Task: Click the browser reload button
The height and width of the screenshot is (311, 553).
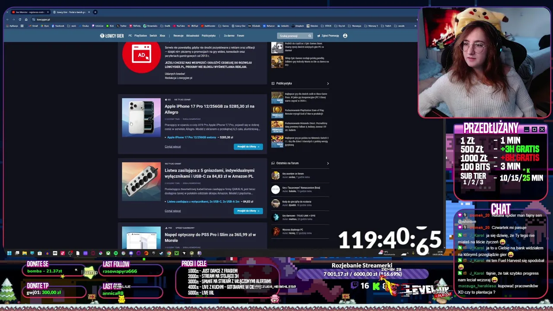Action: tap(20, 19)
